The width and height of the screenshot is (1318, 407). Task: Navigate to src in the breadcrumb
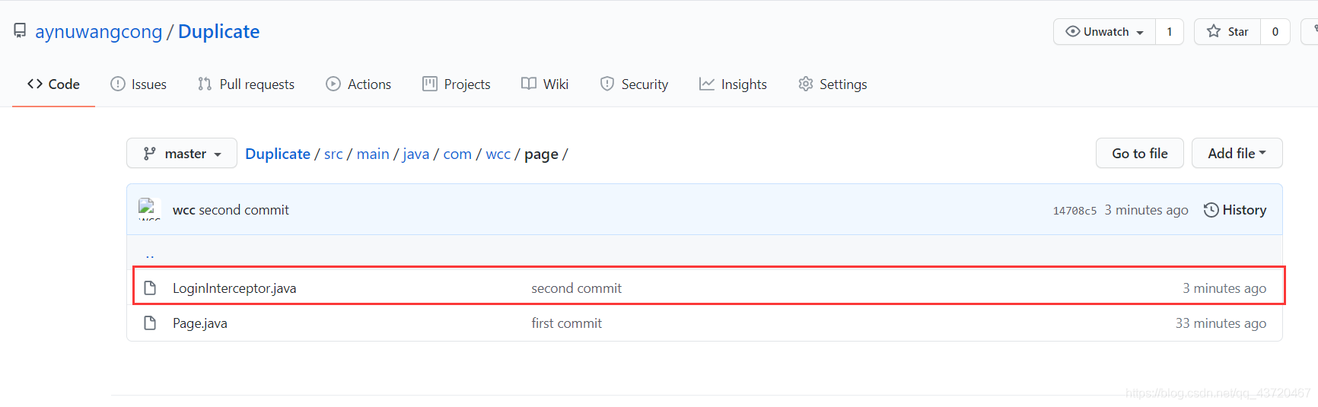click(x=333, y=154)
